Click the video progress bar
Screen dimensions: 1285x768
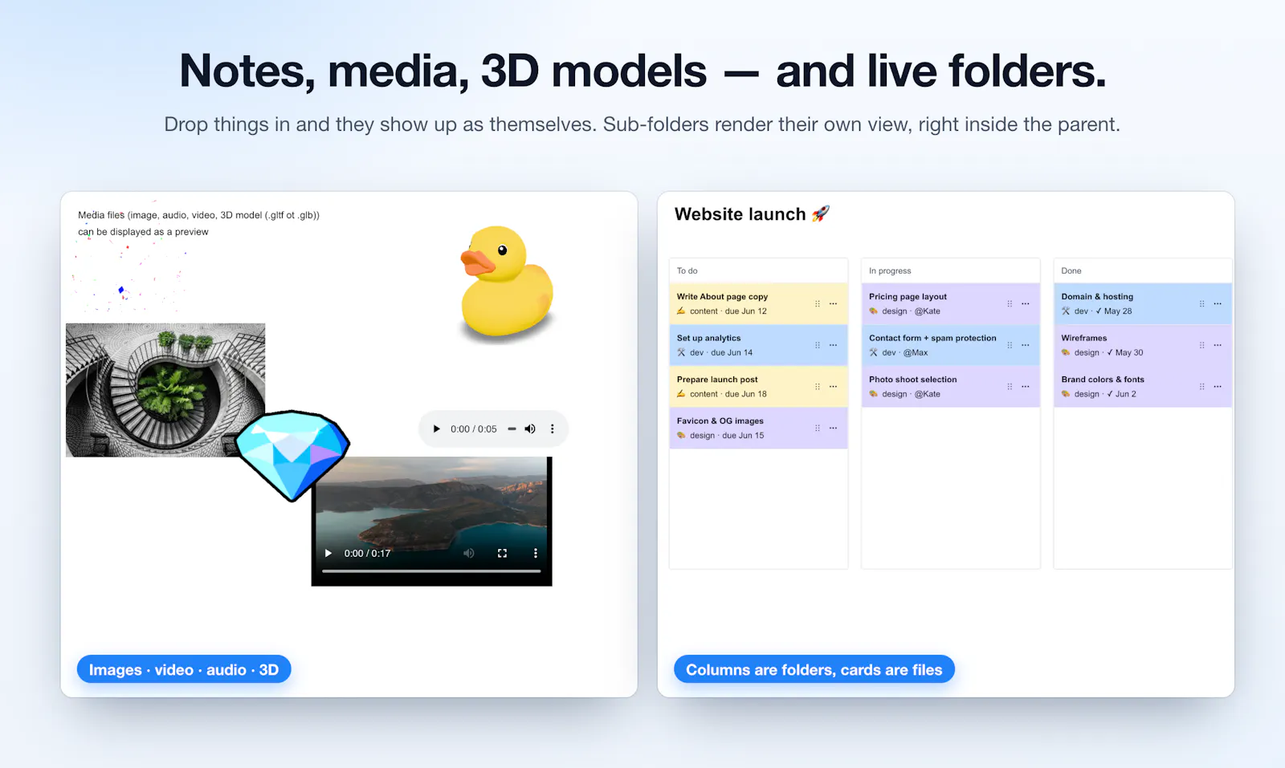(x=431, y=571)
